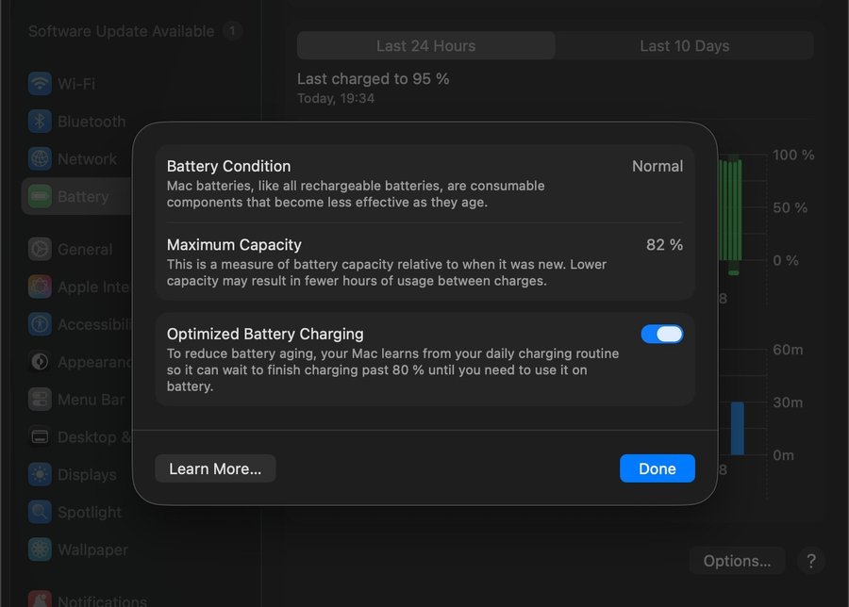The height and width of the screenshot is (607, 849).
Task: Click the Spotlight magnifier icon
Action: [x=40, y=513]
